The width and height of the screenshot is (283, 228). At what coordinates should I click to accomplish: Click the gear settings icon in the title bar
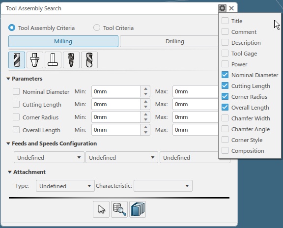pos(222,8)
